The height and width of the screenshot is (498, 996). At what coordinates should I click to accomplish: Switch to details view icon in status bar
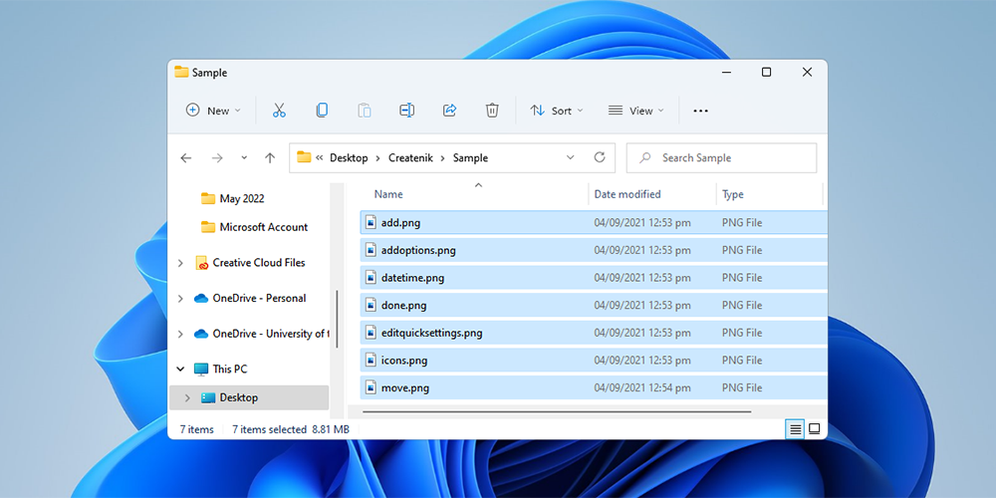pos(795,429)
